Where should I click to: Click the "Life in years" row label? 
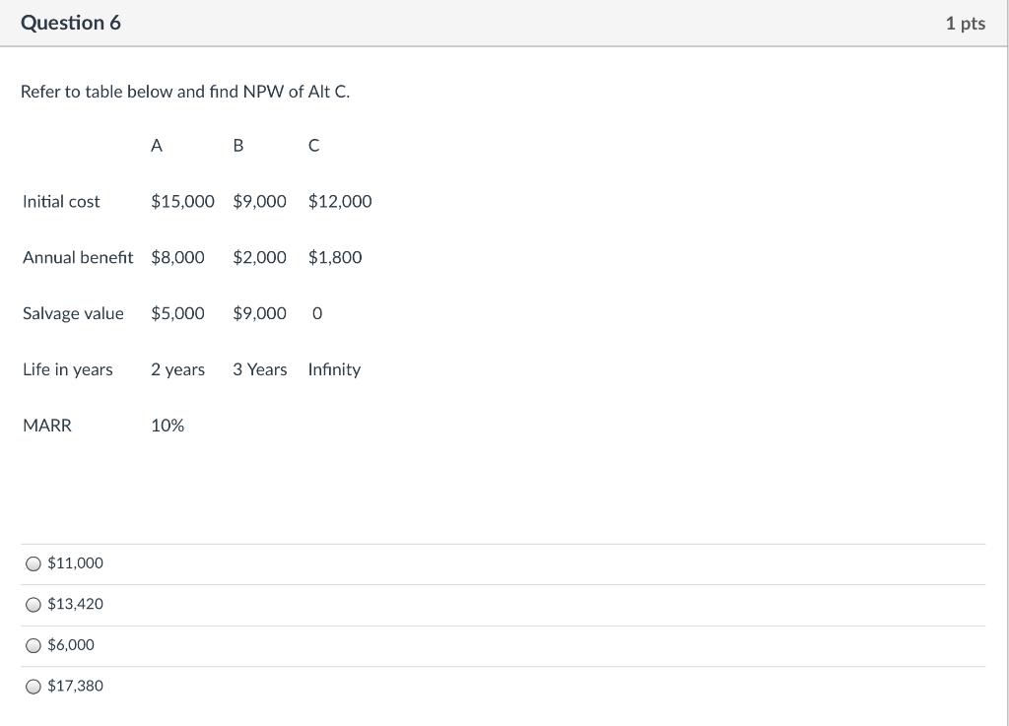(x=68, y=369)
